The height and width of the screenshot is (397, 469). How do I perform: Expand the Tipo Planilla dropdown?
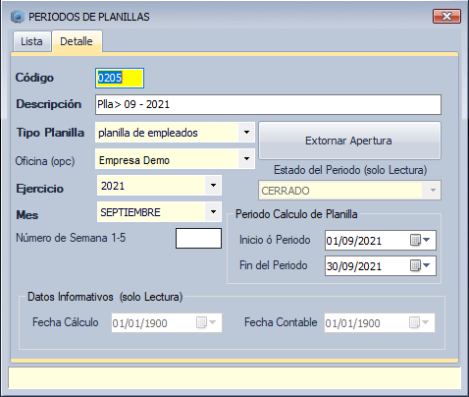tap(246, 133)
